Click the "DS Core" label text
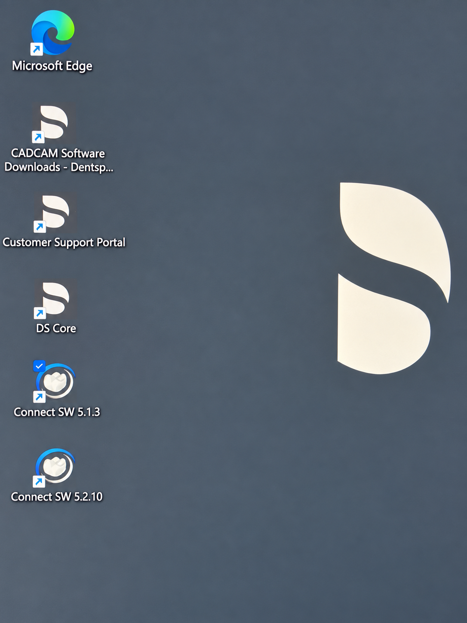This screenshot has height=623, width=467. point(56,328)
